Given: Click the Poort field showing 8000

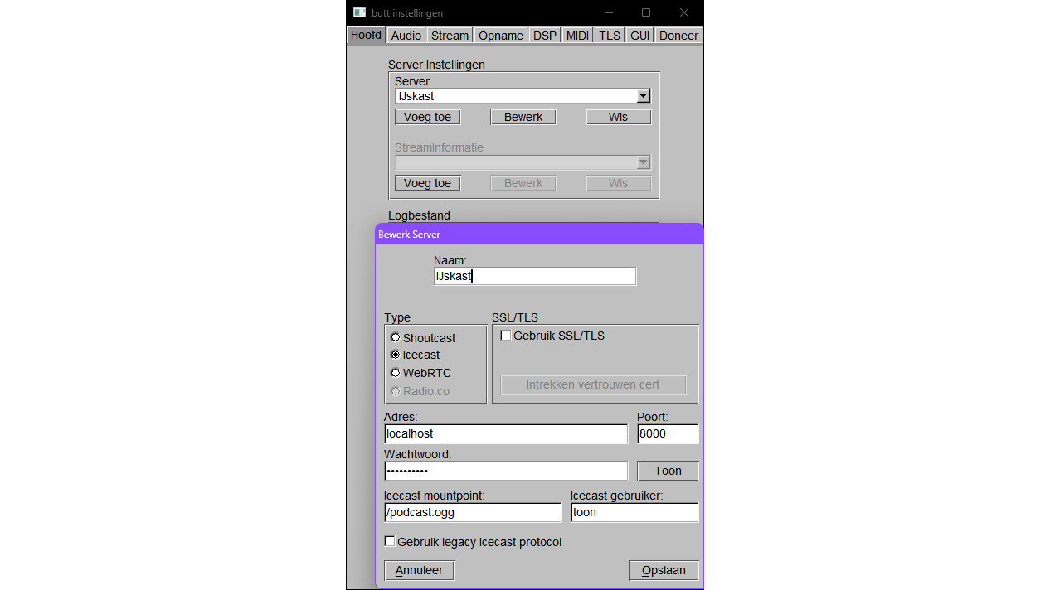Looking at the screenshot, I should click(668, 433).
